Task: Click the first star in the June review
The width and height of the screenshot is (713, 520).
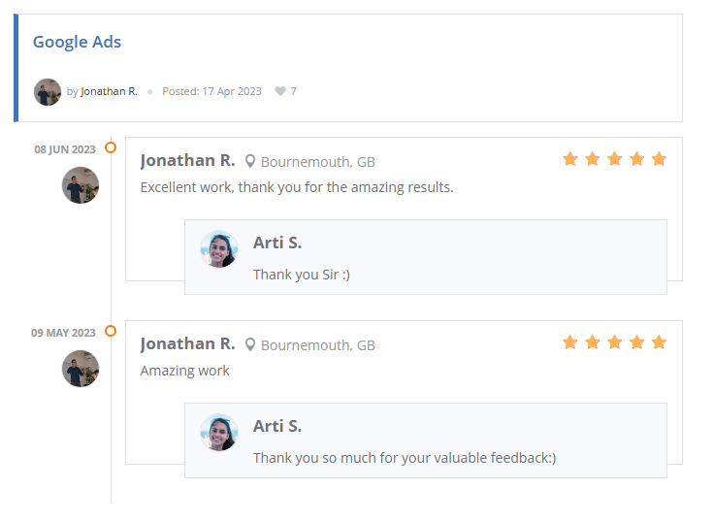Action: point(570,159)
